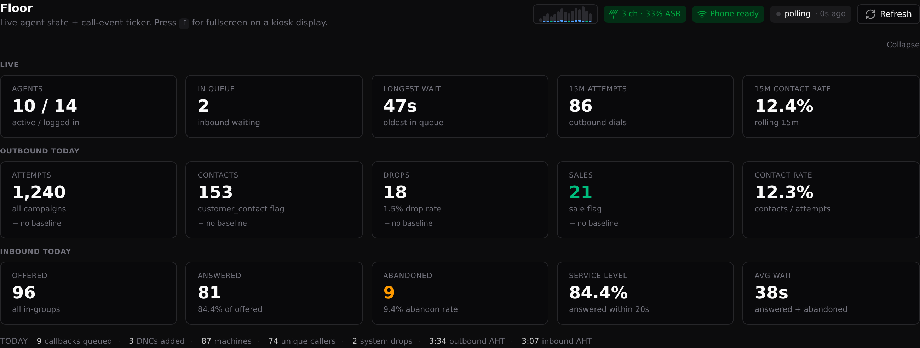Click the ATTEMPTS value 1,240
Image resolution: width=920 pixels, height=348 pixels.
click(x=39, y=192)
